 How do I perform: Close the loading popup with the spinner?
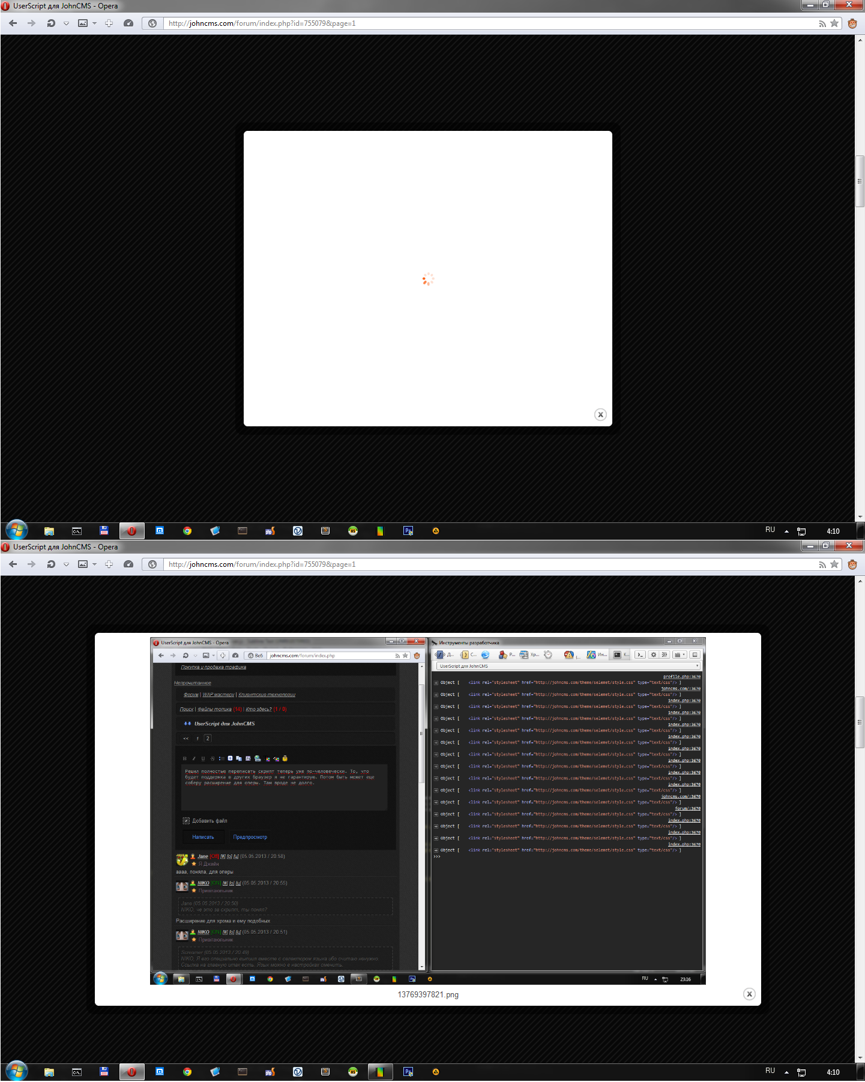(x=600, y=414)
